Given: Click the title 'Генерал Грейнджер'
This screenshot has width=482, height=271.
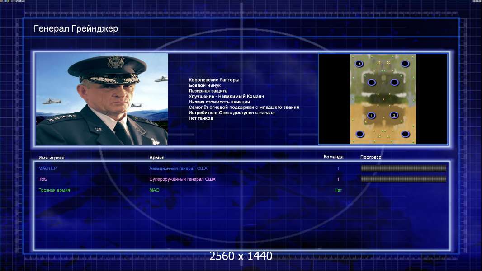Looking at the screenshot, I should [76, 28].
